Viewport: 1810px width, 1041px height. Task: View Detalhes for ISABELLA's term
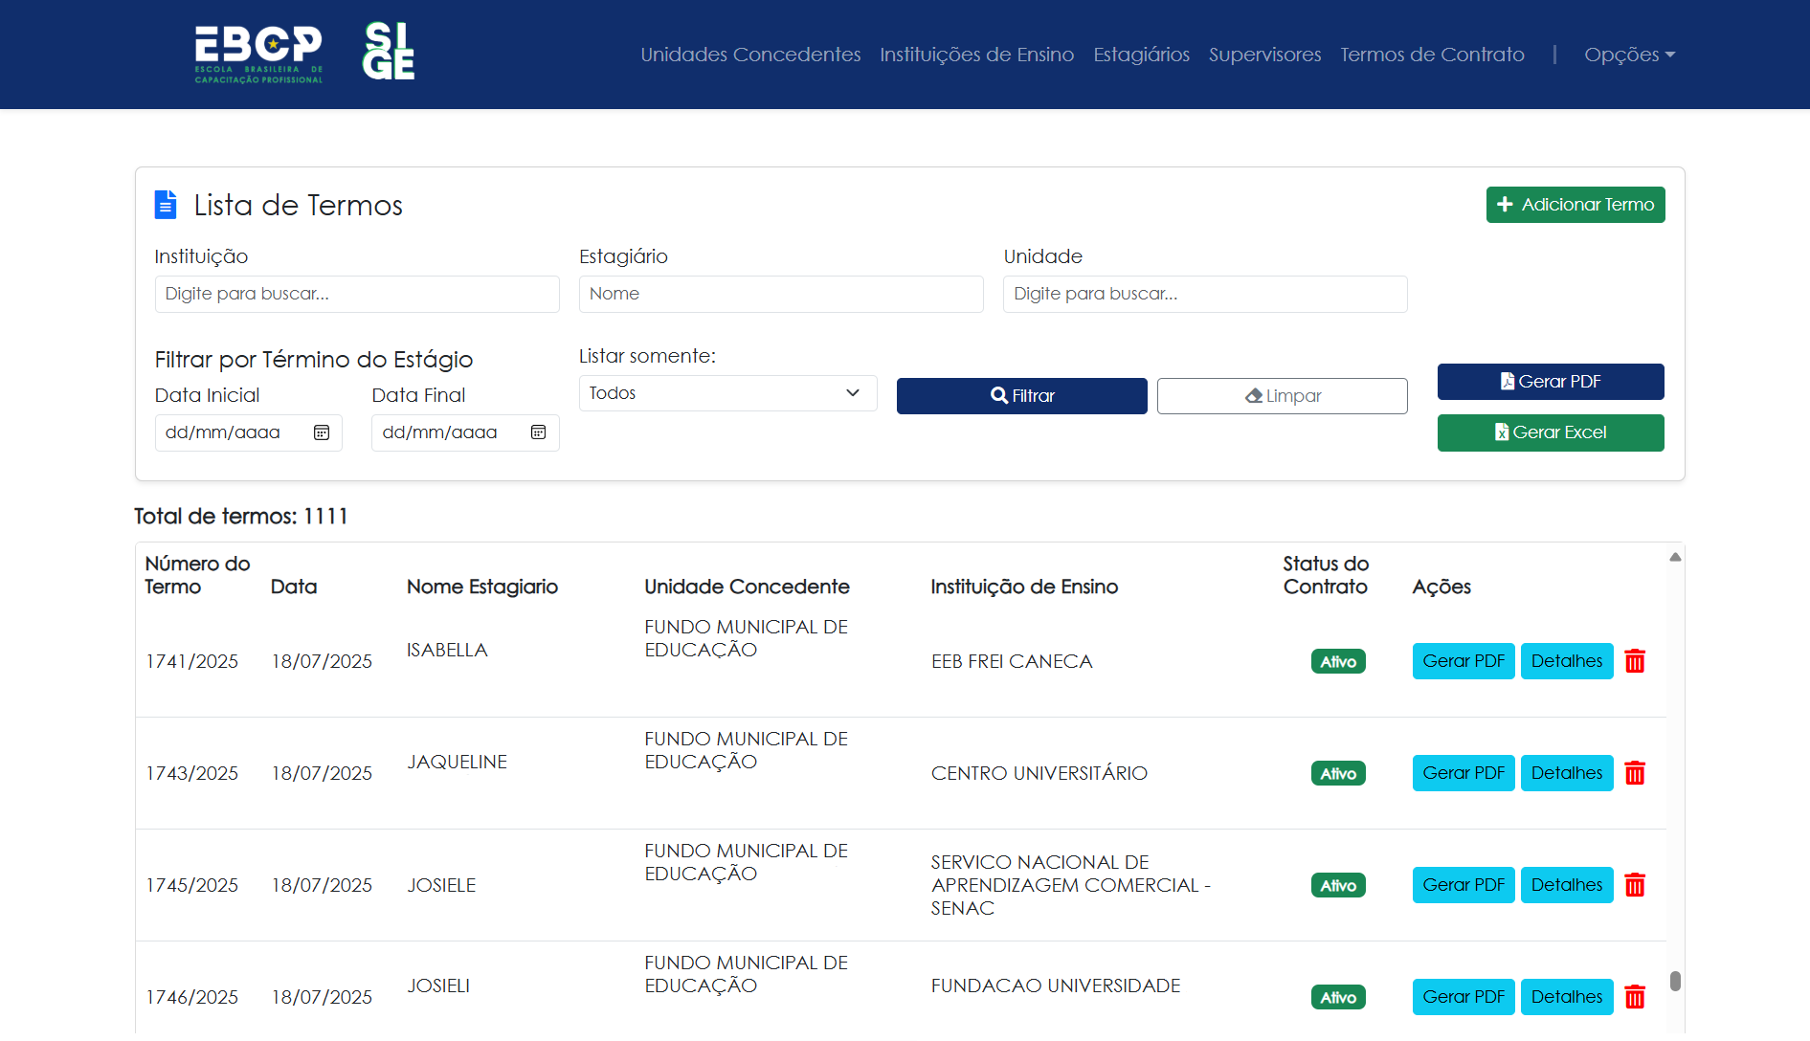tap(1566, 661)
